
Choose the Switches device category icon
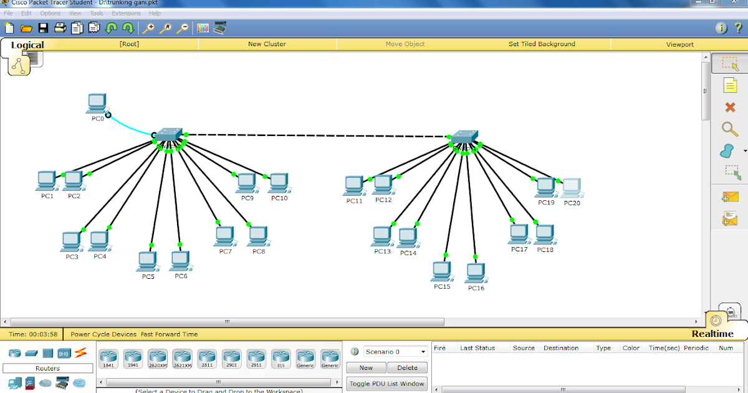click(31, 354)
